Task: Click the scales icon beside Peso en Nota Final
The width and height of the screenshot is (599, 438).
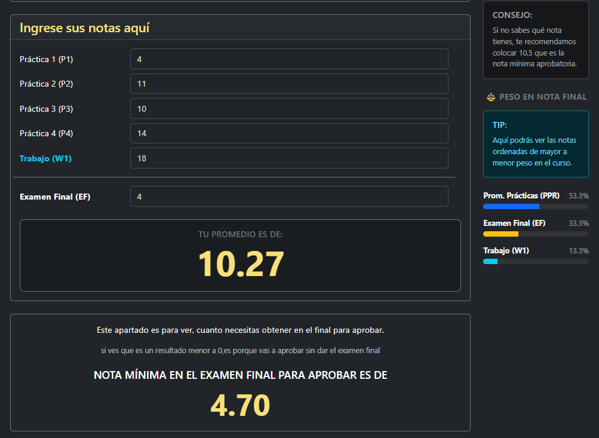Action: 491,97
